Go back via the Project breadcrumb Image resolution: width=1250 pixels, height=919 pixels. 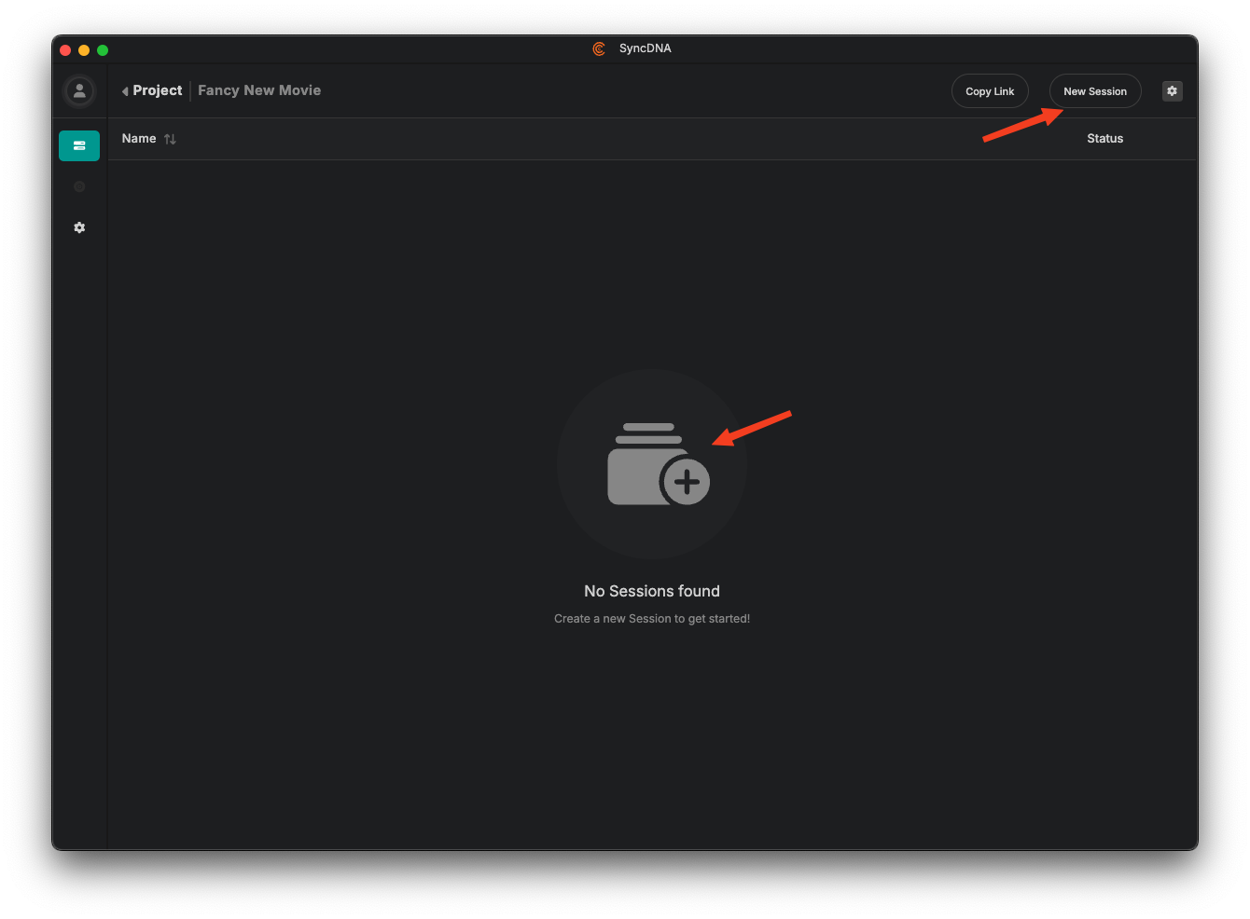157,90
